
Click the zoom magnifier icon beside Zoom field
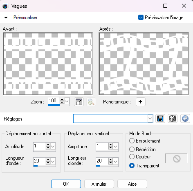click(91, 102)
